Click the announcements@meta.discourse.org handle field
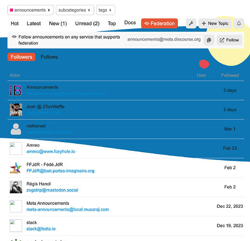 tap(164, 40)
